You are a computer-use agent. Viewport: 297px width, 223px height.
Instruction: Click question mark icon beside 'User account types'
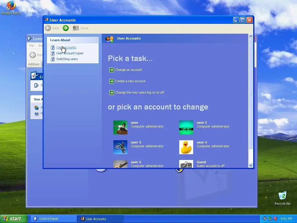[53, 53]
